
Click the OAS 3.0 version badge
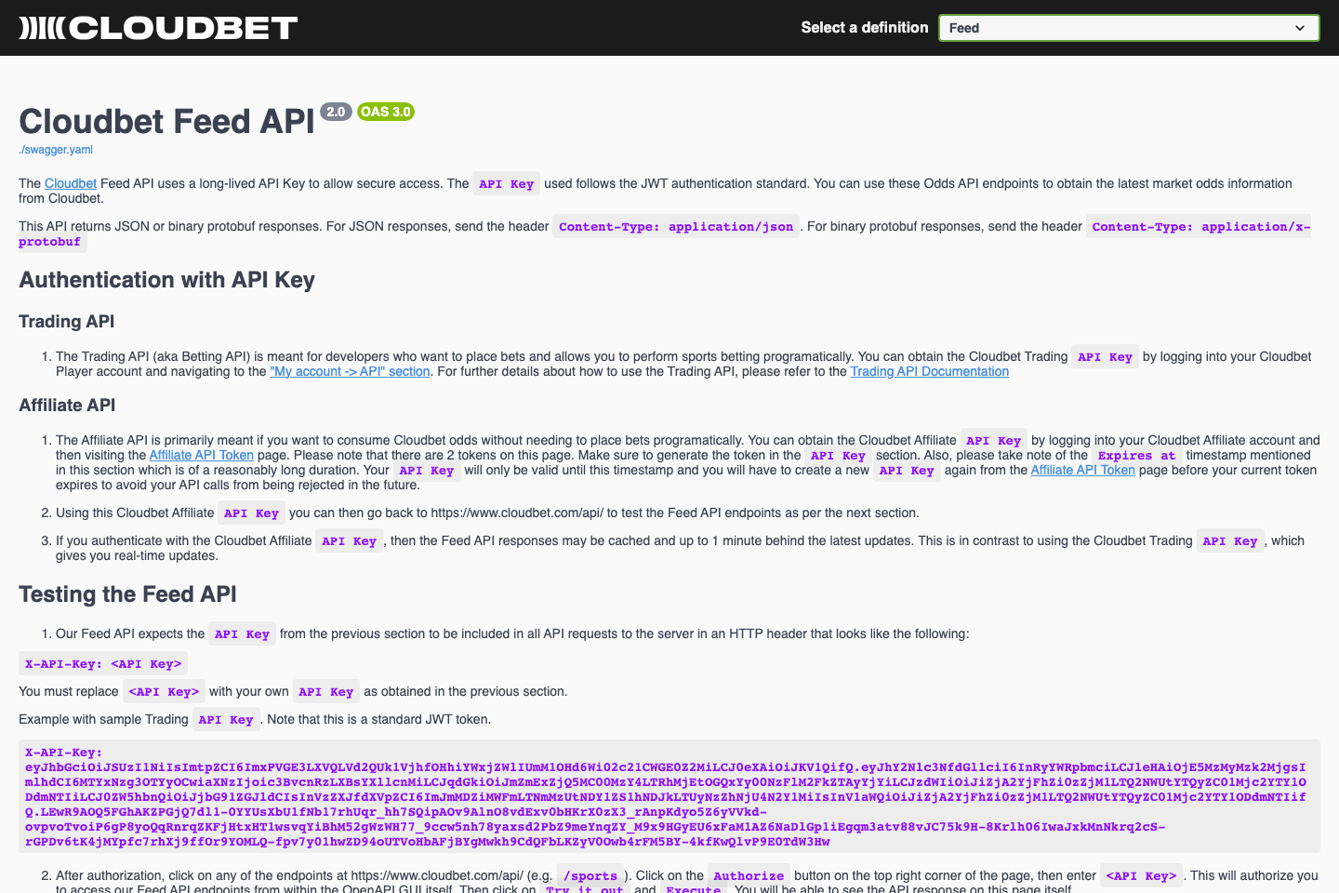pyautogui.click(x=385, y=111)
